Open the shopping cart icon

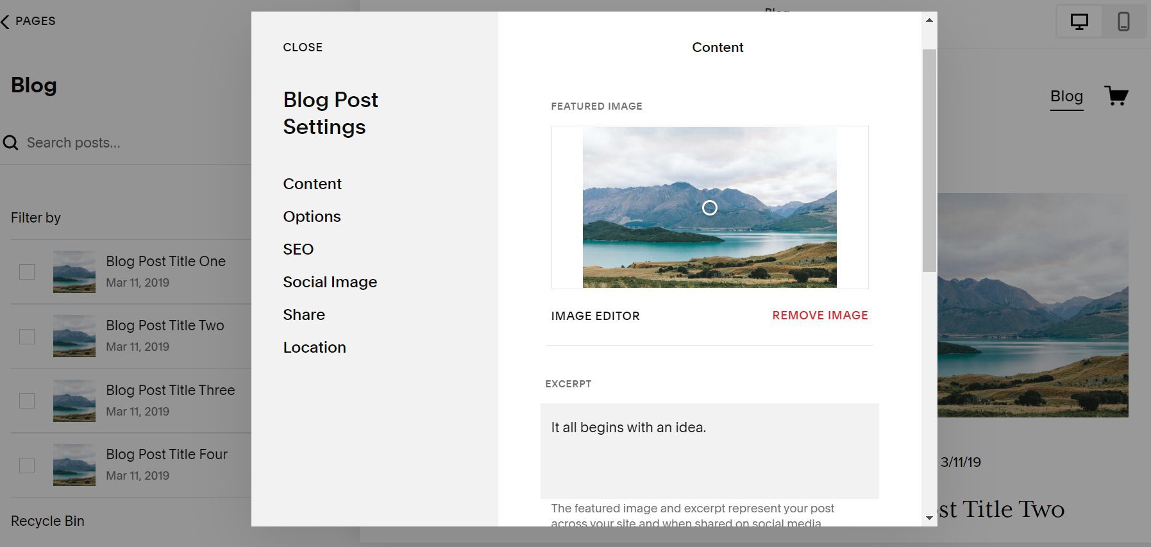click(x=1116, y=96)
